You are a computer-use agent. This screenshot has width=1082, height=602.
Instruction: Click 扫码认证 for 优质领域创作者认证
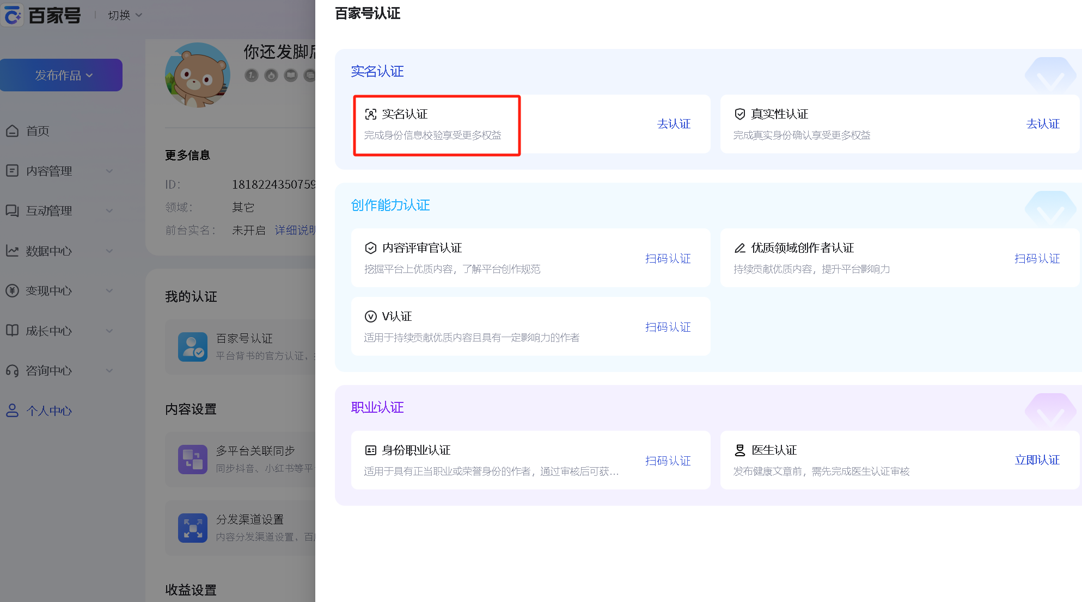point(1037,258)
